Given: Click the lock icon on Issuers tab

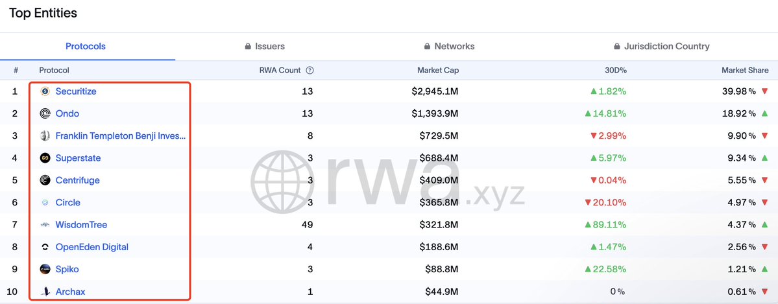Looking at the screenshot, I should [x=248, y=46].
